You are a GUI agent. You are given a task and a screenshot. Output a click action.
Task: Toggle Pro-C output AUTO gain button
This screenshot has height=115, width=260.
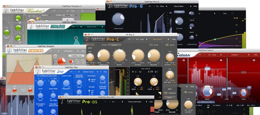pos(168,45)
